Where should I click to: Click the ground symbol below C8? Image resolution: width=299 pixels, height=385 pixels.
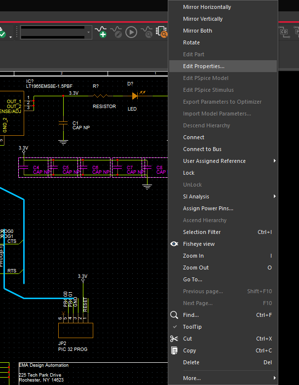tap(147, 187)
